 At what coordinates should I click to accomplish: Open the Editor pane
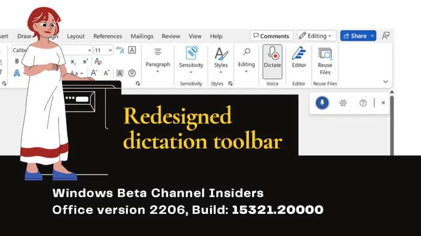[x=299, y=58]
